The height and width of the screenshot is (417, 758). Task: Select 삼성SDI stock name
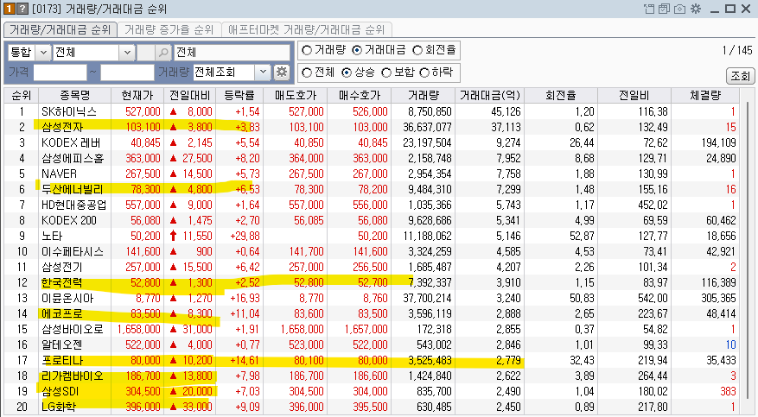[60, 391]
